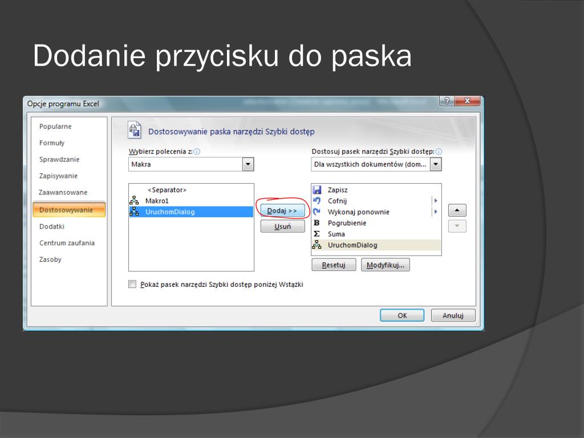Select UruchomDialog in the right toolbar list
The image size is (584, 438).
pyautogui.click(x=376, y=245)
